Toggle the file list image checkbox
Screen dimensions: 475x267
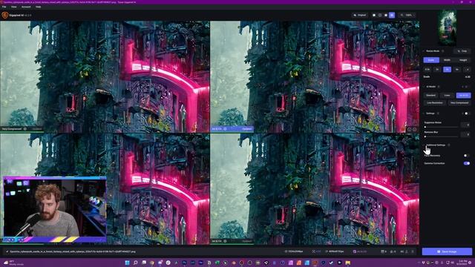point(7,251)
